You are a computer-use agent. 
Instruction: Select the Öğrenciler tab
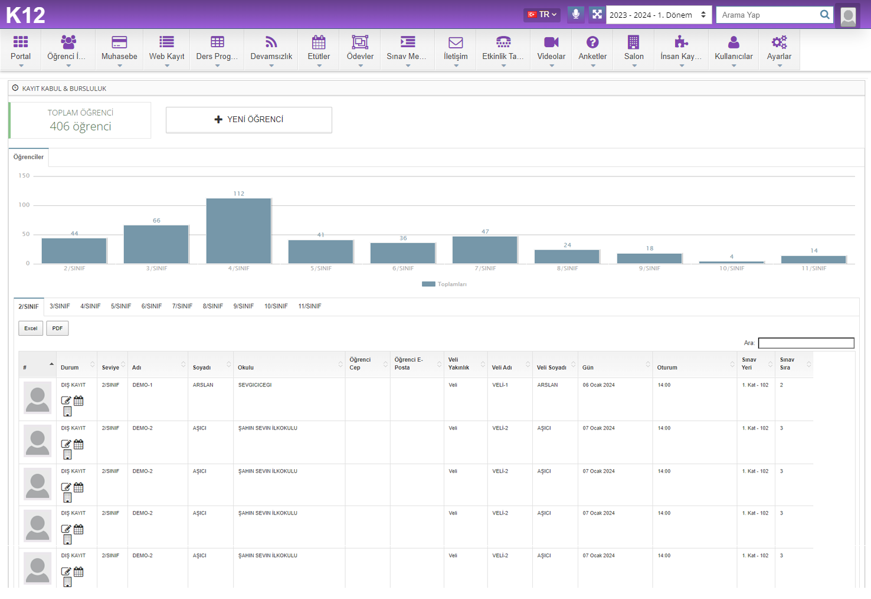(x=28, y=157)
